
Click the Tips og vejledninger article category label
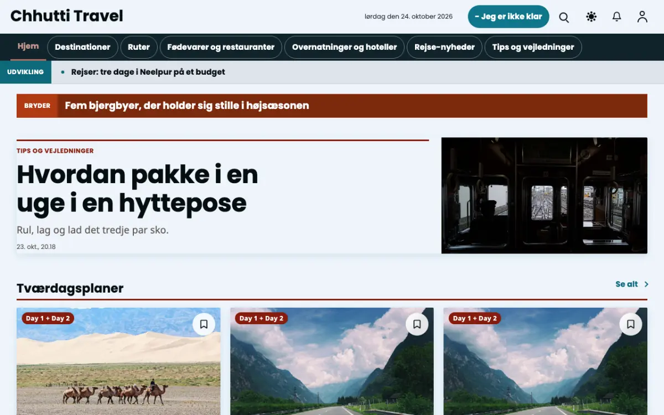tap(55, 151)
